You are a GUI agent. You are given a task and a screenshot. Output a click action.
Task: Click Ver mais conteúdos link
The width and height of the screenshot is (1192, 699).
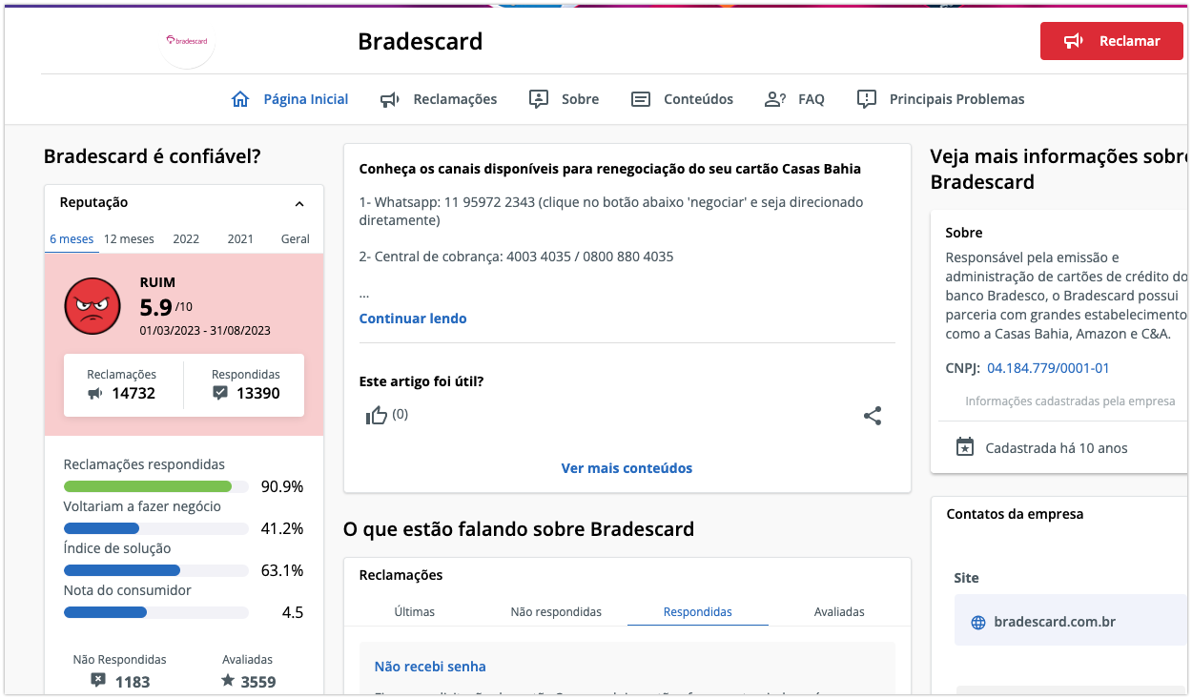click(627, 468)
